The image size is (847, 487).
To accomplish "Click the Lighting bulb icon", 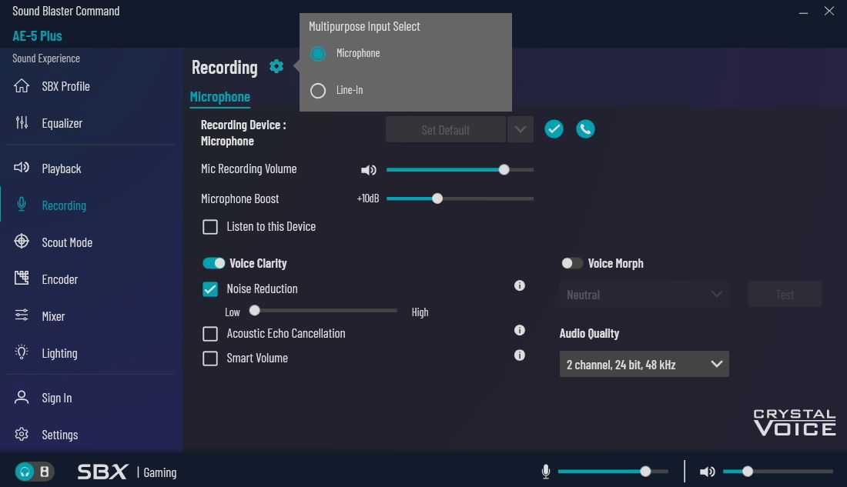I will (x=22, y=352).
